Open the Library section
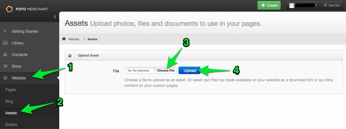 (x=30, y=43)
